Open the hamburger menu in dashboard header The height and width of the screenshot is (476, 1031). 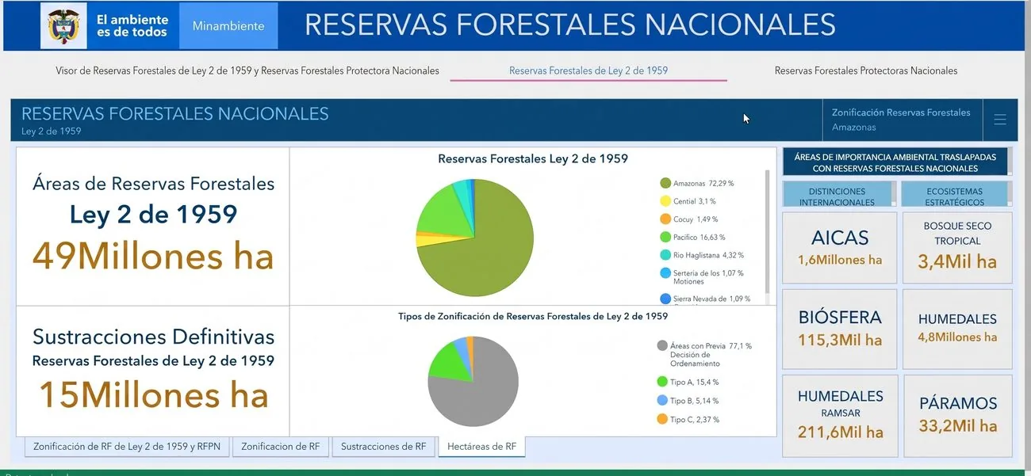(x=1000, y=120)
